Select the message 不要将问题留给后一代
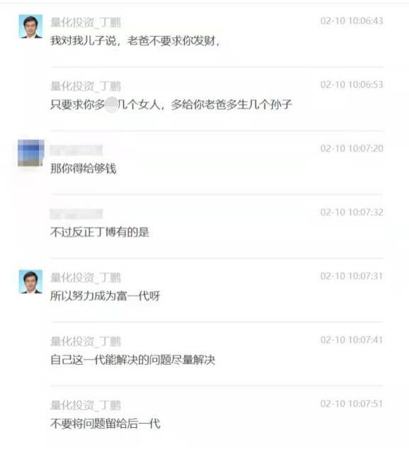 point(106,424)
